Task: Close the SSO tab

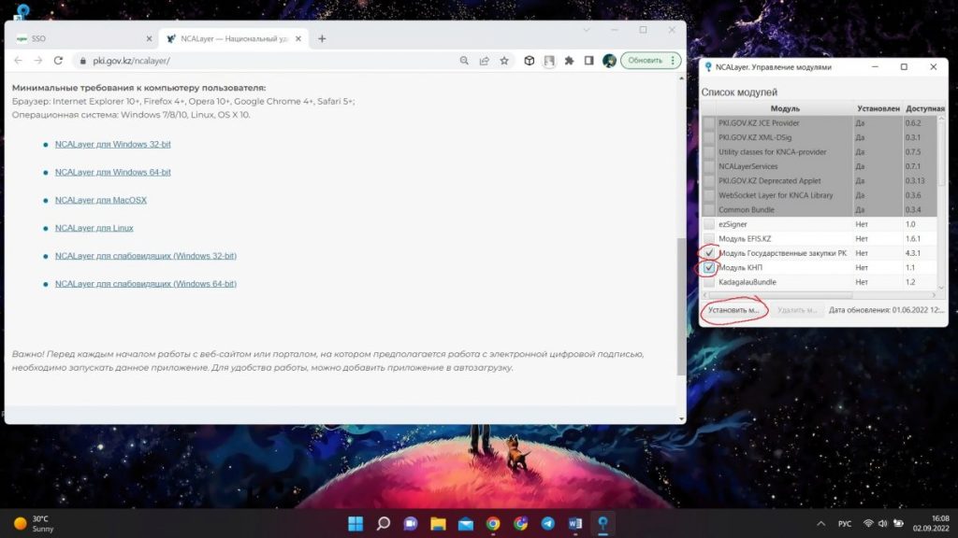Action: [x=149, y=38]
